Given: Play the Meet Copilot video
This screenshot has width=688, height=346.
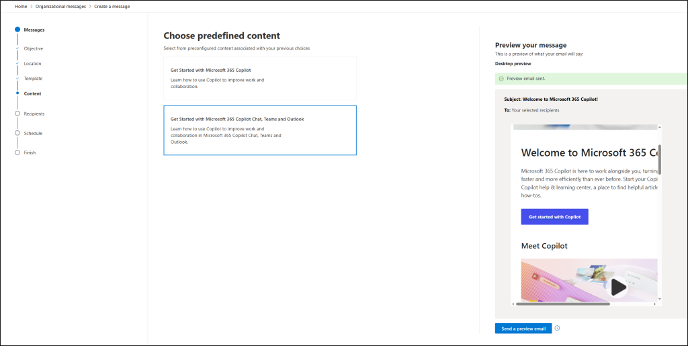Looking at the screenshot, I should [617, 287].
